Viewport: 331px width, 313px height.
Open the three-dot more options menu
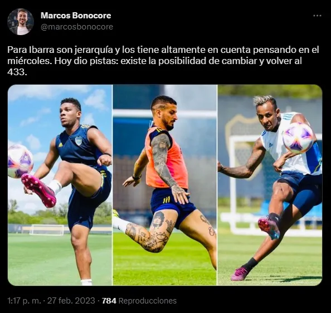(x=317, y=16)
